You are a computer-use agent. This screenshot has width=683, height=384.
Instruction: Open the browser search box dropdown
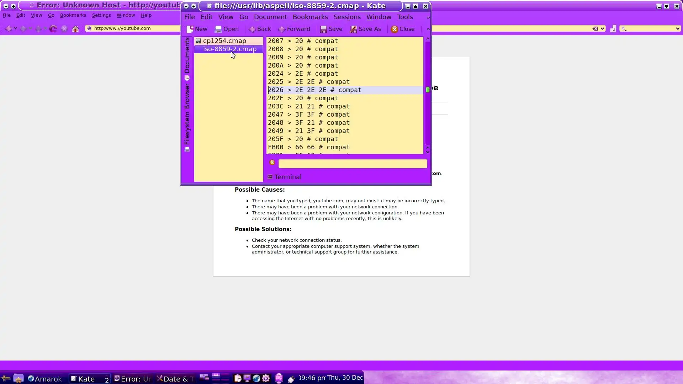(x=677, y=28)
